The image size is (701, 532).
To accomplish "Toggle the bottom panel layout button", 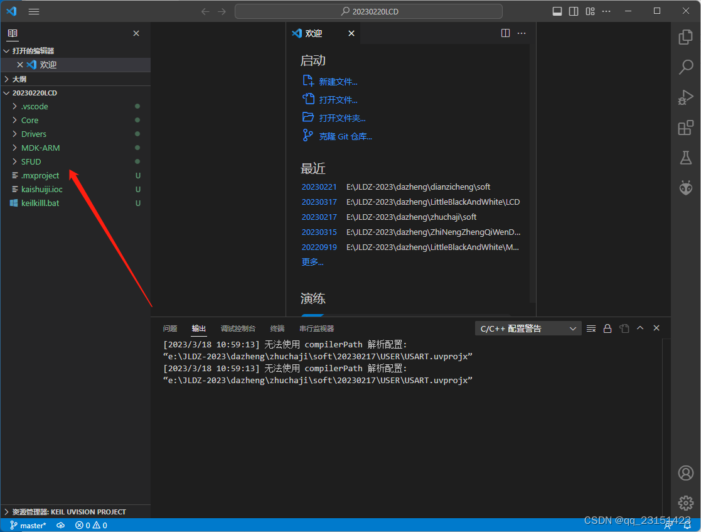I will point(557,11).
